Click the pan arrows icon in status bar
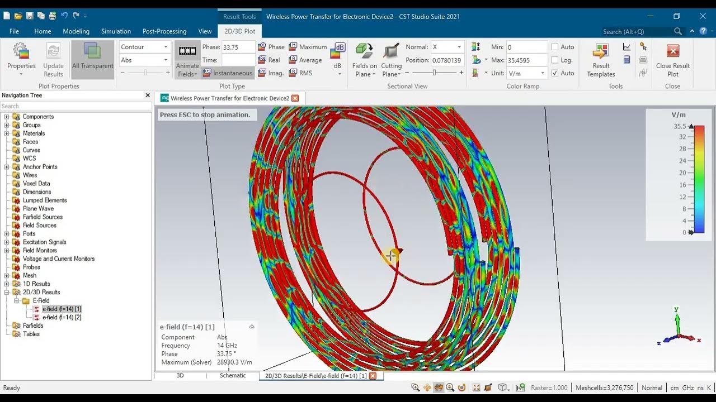 (427, 387)
